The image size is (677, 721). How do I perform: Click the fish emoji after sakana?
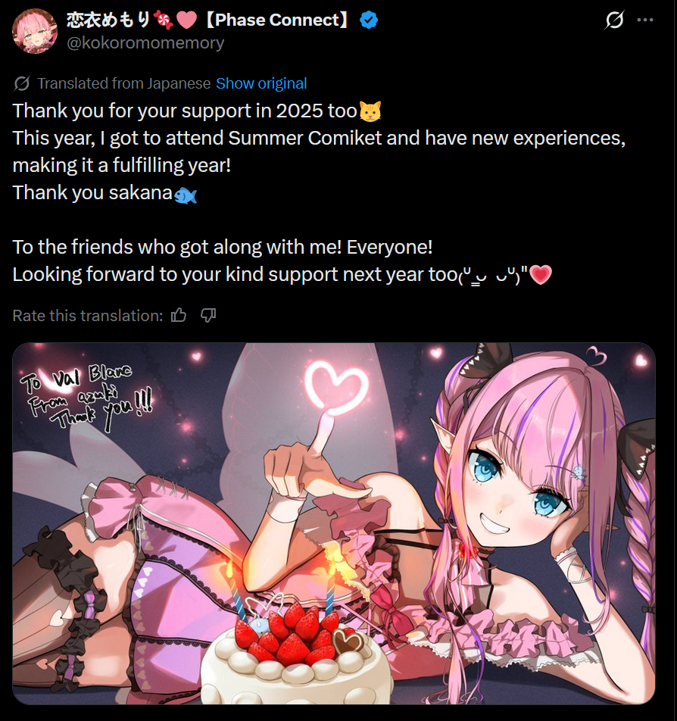pos(186,195)
